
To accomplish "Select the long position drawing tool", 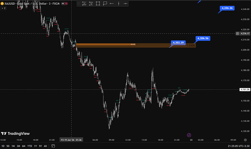I will click(84, 4).
